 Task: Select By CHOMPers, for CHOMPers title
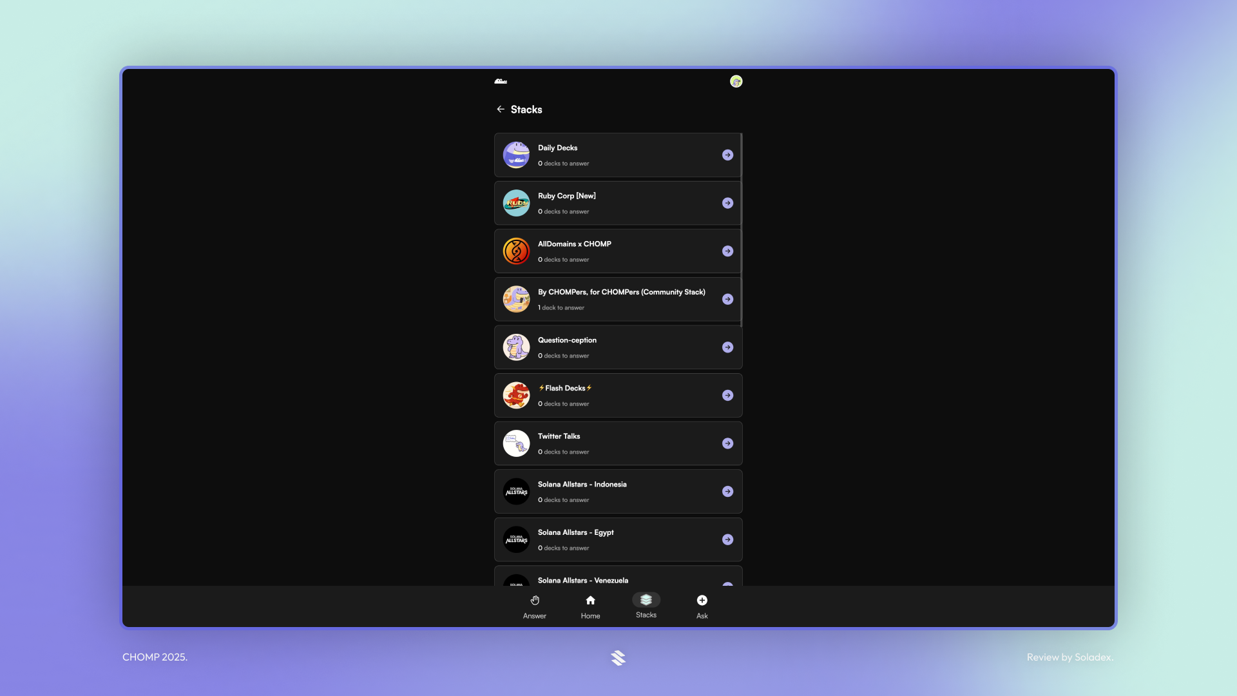click(622, 292)
